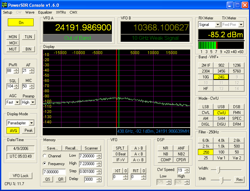Switch to the HF band button
This screenshot has height=191, width=250.
205,89
